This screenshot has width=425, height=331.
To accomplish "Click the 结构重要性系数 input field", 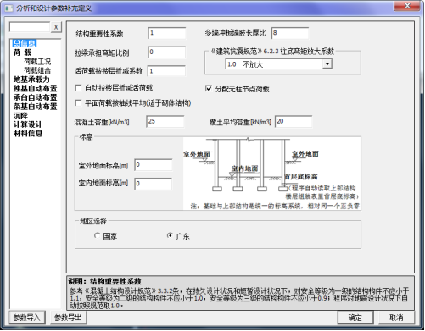I will (167, 33).
